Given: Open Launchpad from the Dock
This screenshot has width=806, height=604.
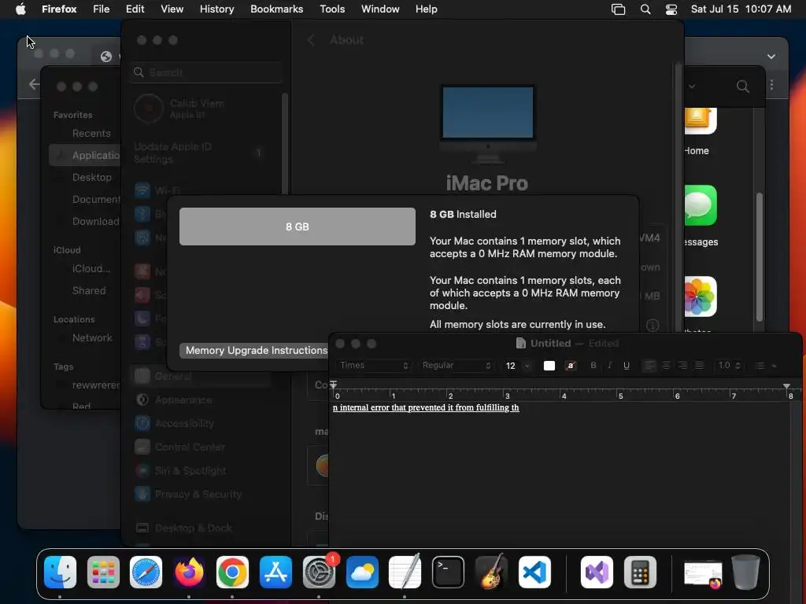Looking at the screenshot, I should point(103,572).
